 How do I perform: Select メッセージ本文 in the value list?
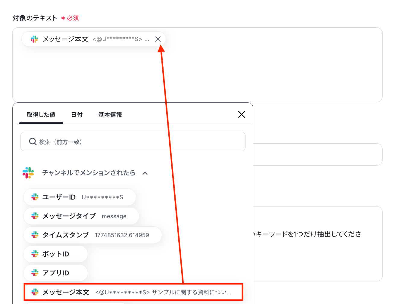[133, 292]
